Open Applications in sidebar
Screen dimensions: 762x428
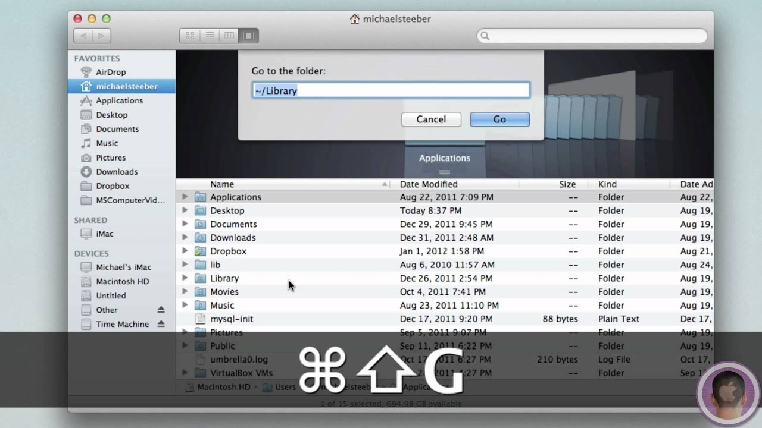(119, 100)
